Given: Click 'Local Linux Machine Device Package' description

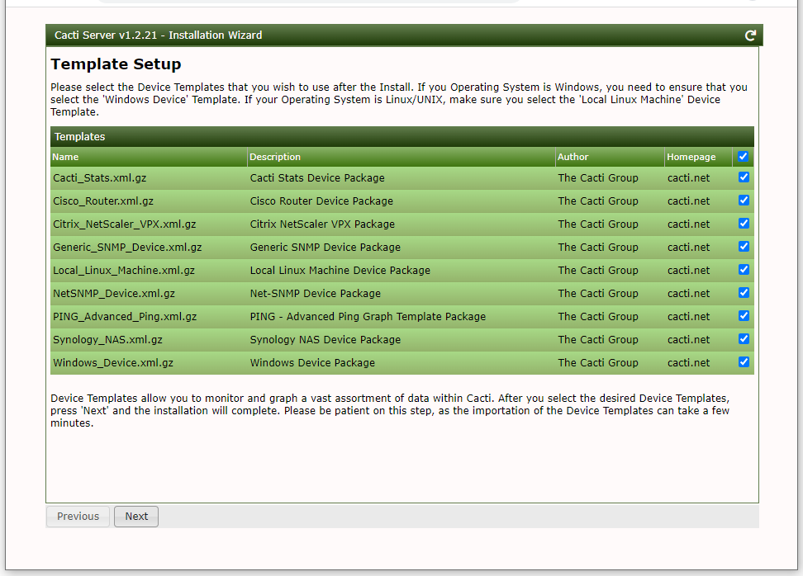Looking at the screenshot, I should [x=340, y=270].
